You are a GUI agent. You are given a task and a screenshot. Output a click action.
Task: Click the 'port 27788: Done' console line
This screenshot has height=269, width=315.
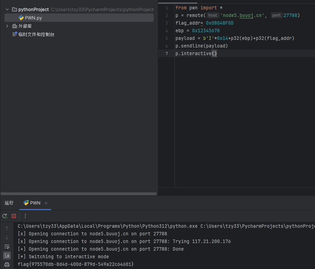101,249
